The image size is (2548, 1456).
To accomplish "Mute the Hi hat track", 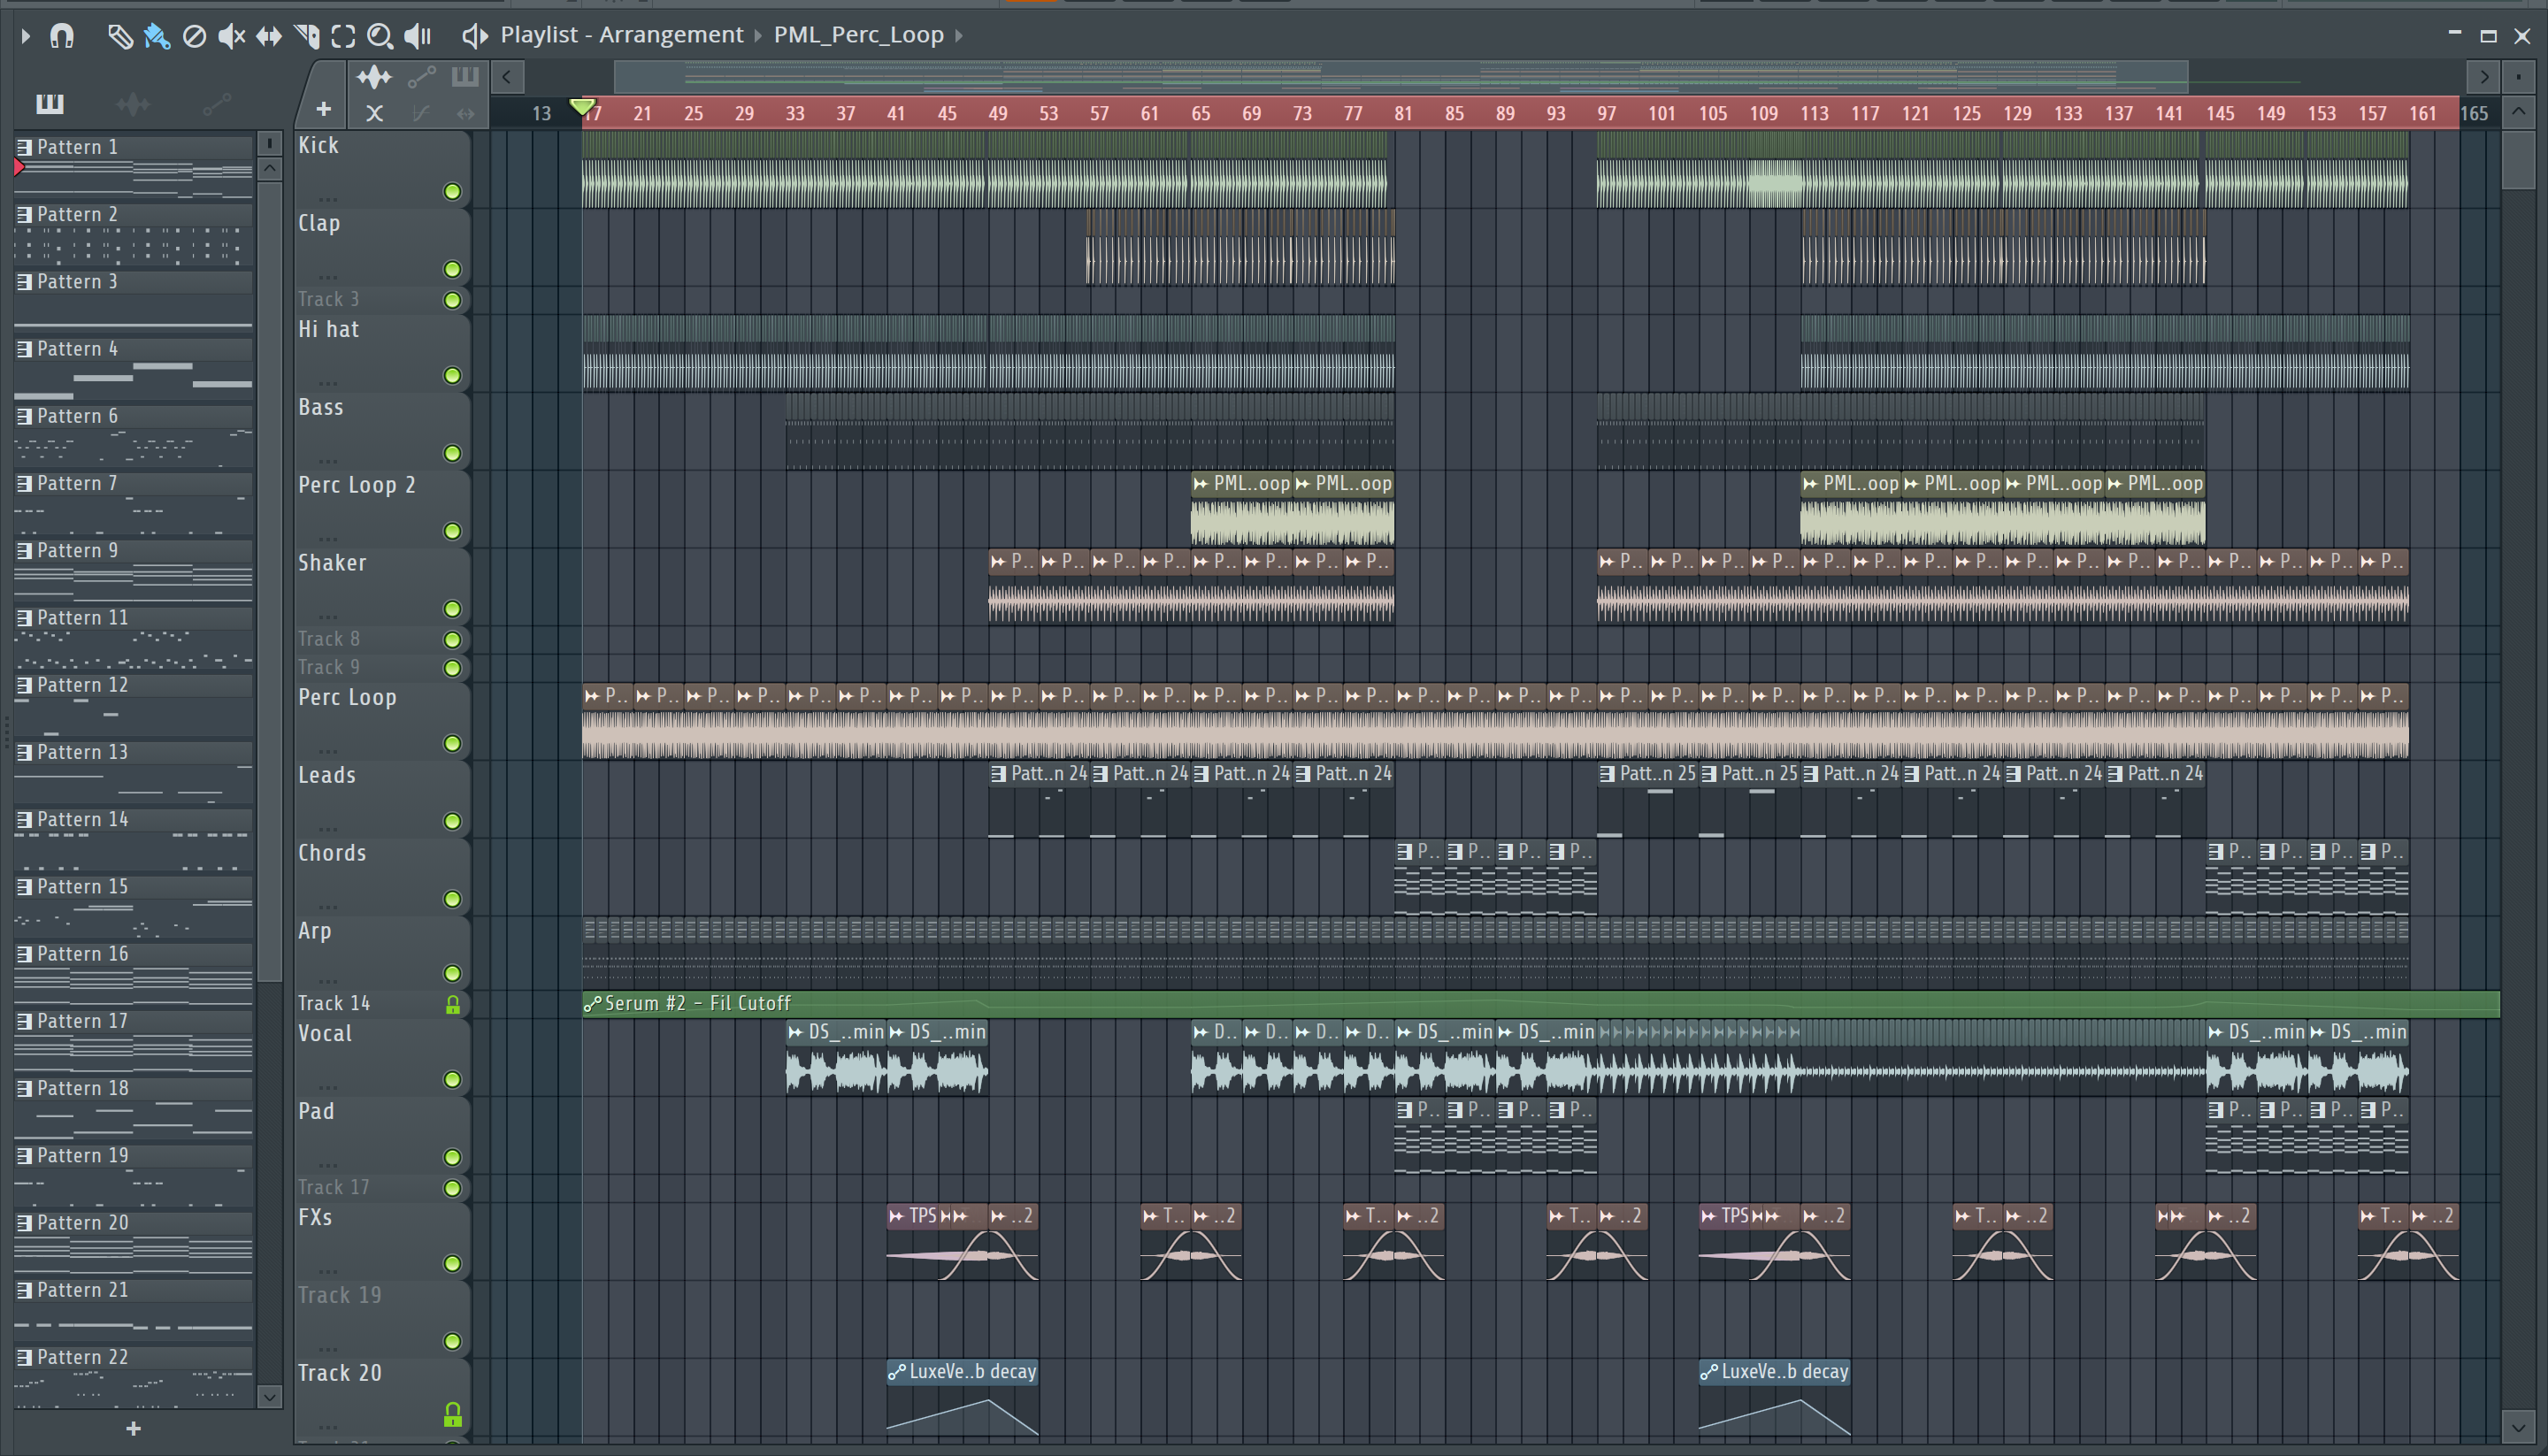I will tap(452, 375).
